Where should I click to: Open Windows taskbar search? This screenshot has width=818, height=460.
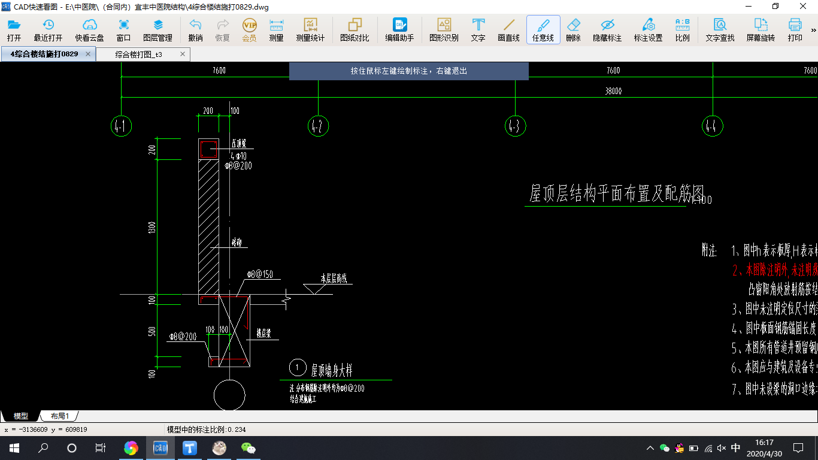(x=43, y=448)
